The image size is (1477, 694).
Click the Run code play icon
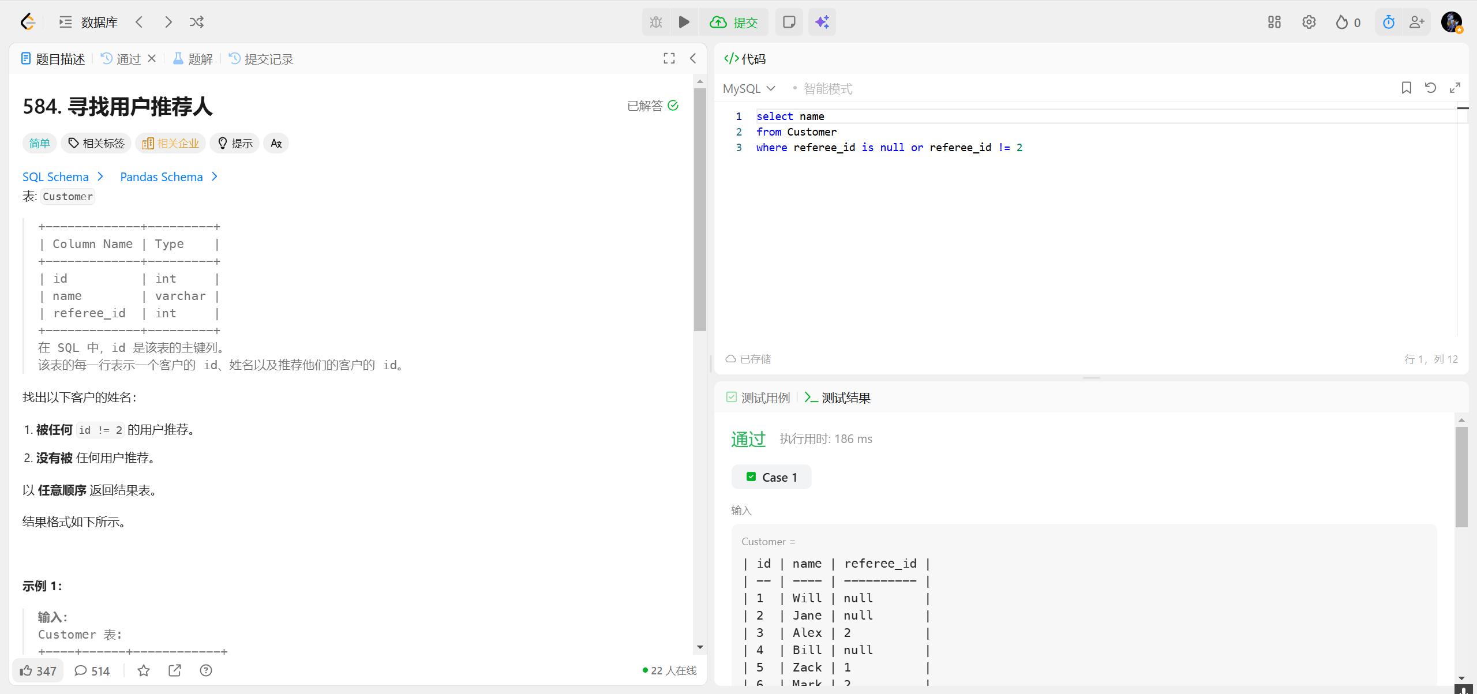coord(684,22)
